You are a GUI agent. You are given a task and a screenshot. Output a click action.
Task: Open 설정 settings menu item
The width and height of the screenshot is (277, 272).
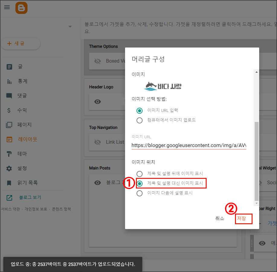[x=22, y=168]
